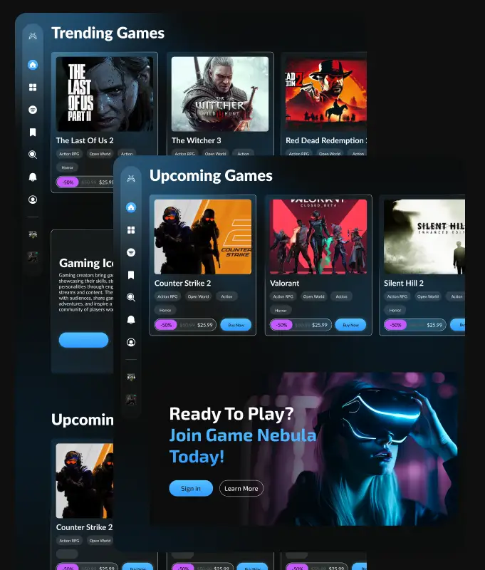Select the Witcher 3 cover thumbnail
The image size is (485, 570).
[219, 93]
